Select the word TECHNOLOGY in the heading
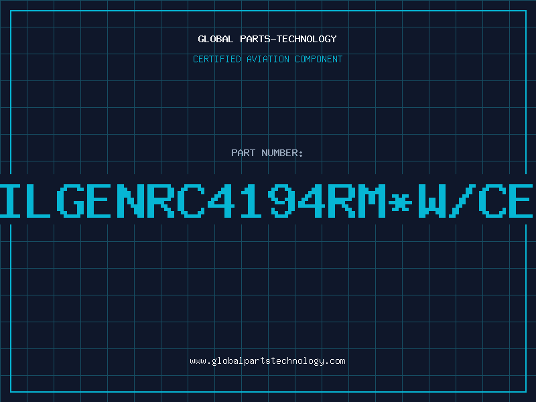This screenshot has height=402, width=536. tap(307, 39)
